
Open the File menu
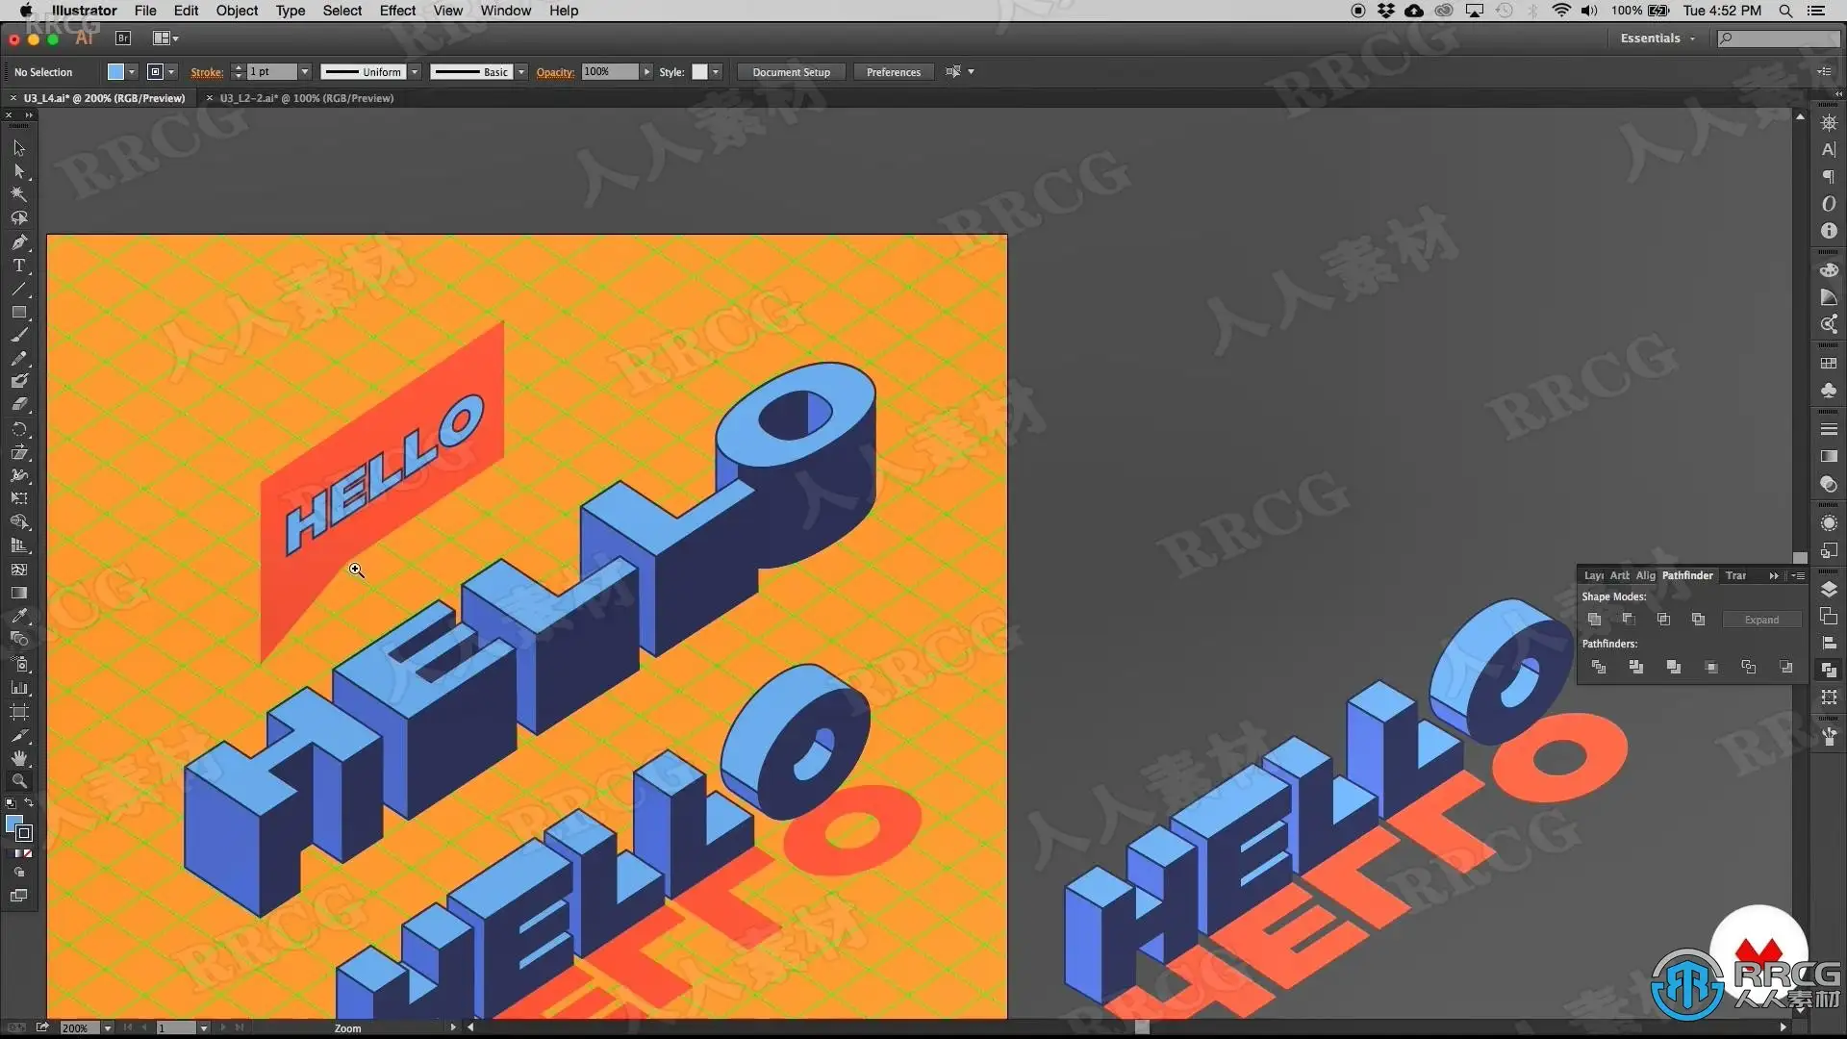point(145,11)
